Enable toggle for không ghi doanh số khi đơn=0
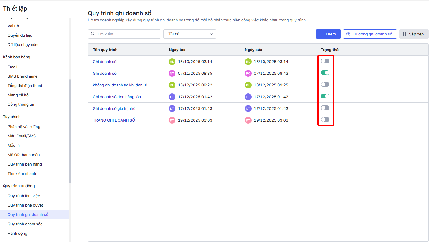 [325, 84]
